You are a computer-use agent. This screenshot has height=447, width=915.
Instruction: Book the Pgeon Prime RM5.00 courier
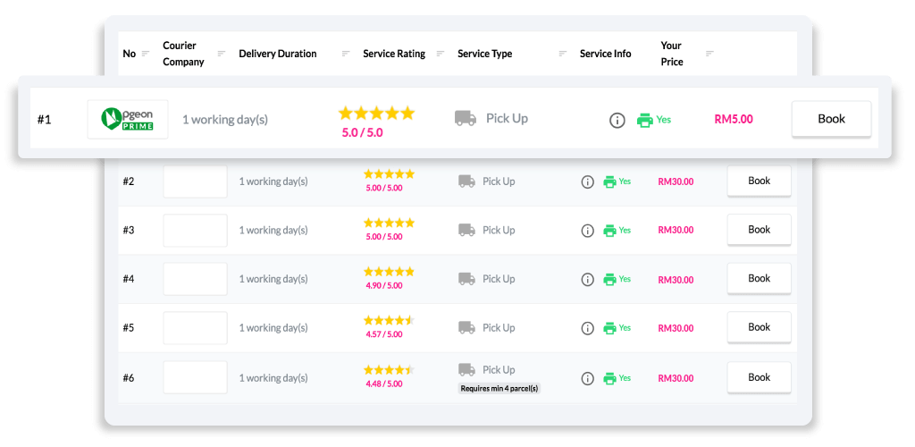(x=831, y=119)
